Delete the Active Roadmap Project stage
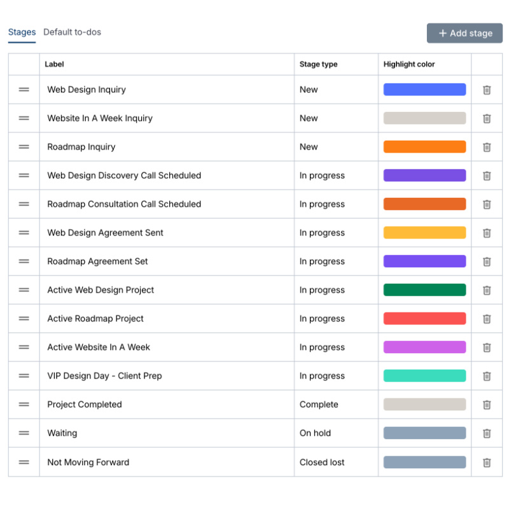Viewport: 509px width, 509px height. pyautogui.click(x=487, y=319)
